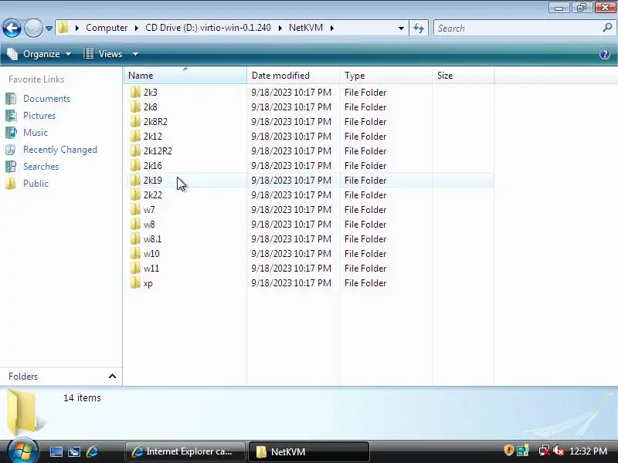Open the address bar history dropdown
This screenshot has width=618, height=463.
[x=401, y=29]
